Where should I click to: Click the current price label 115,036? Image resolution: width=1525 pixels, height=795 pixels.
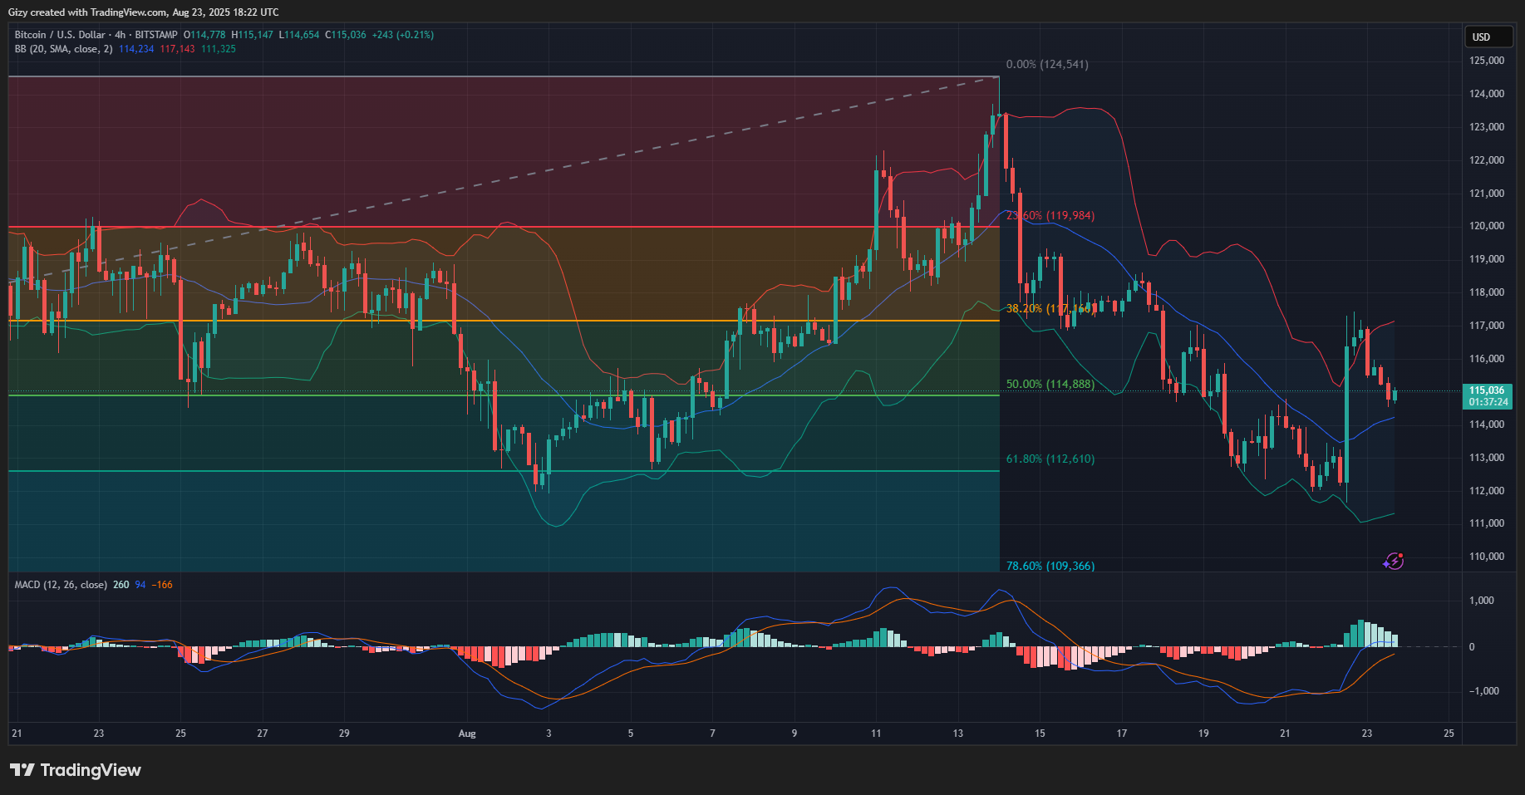pos(1486,390)
